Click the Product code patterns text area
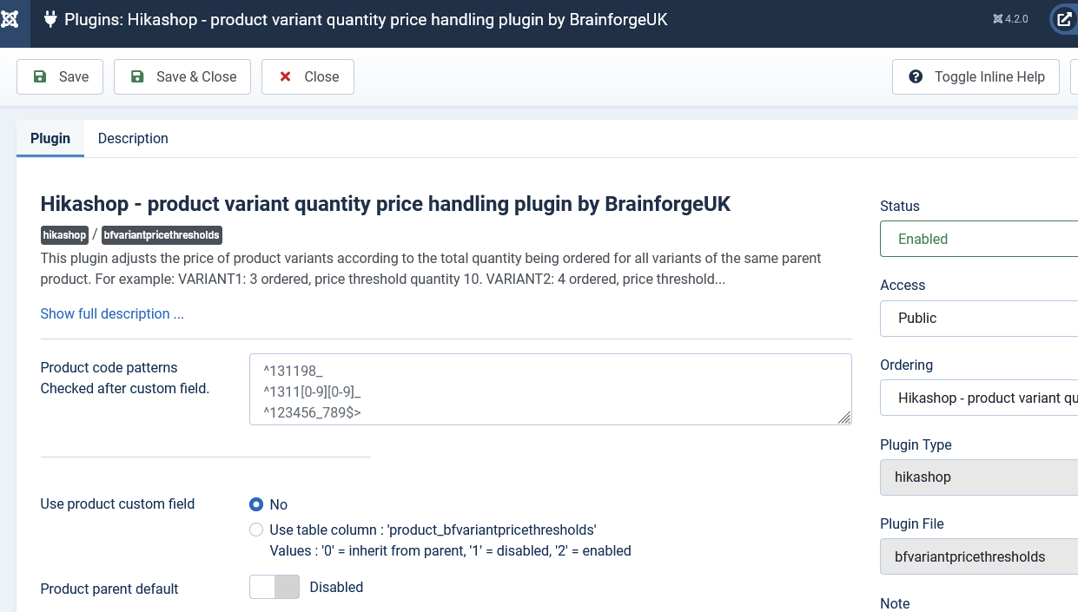The image size is (1078, 612). pos(551,389)
